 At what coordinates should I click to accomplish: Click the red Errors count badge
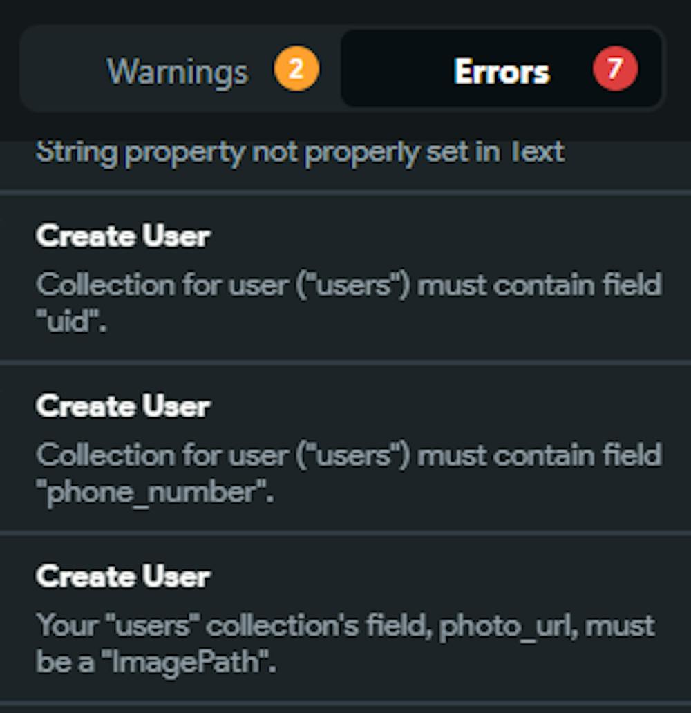[x=614, y=70]
